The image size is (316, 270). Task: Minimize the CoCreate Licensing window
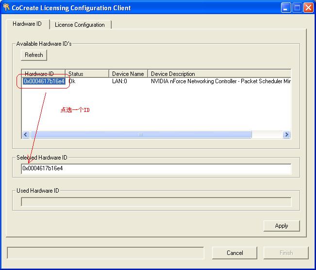pyautogui.click(x=286, y=8)
